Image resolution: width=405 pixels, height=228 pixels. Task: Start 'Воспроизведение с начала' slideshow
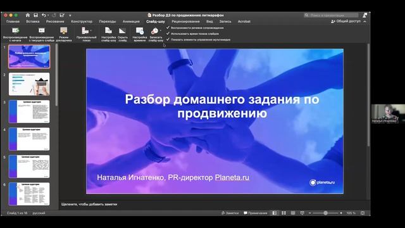click(15, 35)
